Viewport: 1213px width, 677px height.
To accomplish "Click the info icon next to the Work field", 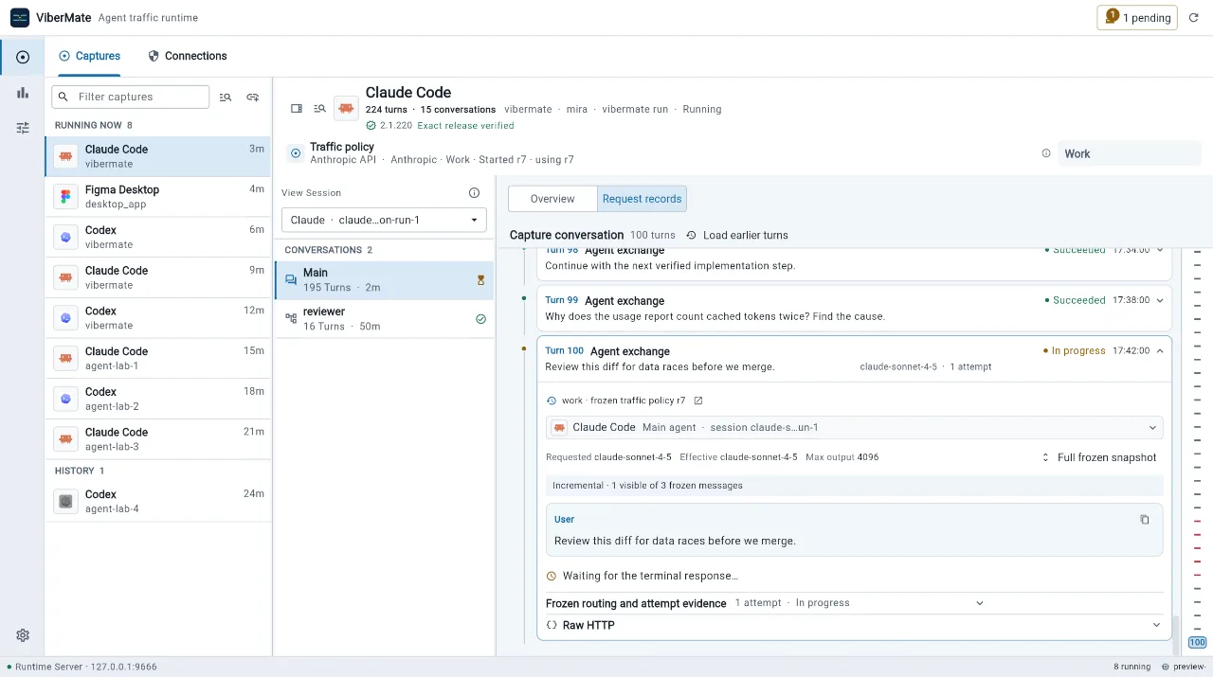I will click(1046, 153).
